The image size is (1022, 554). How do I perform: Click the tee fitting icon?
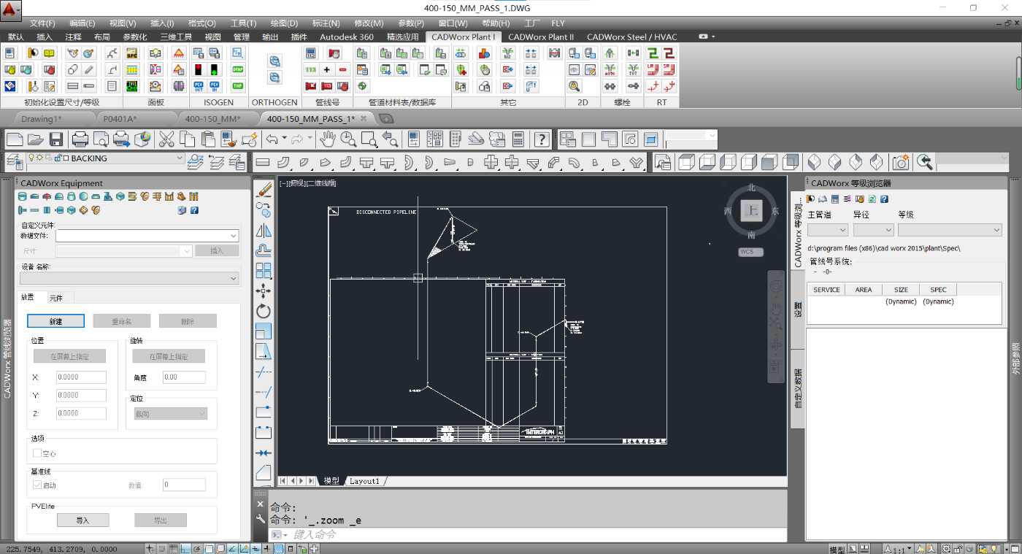pos(367,162)
